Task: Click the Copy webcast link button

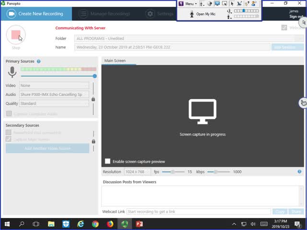Action: coord(280,211)
